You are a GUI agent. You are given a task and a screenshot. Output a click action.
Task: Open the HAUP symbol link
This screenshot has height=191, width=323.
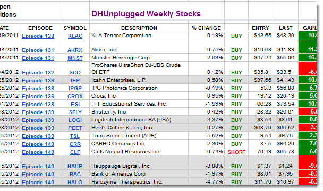click(75, 166)
